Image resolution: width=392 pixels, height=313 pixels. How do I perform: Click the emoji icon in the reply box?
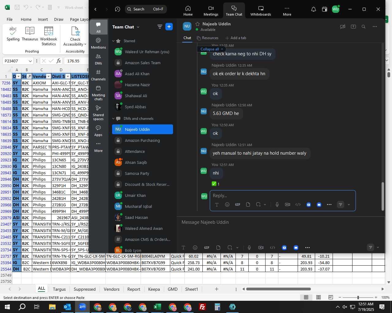pos(227,204)
